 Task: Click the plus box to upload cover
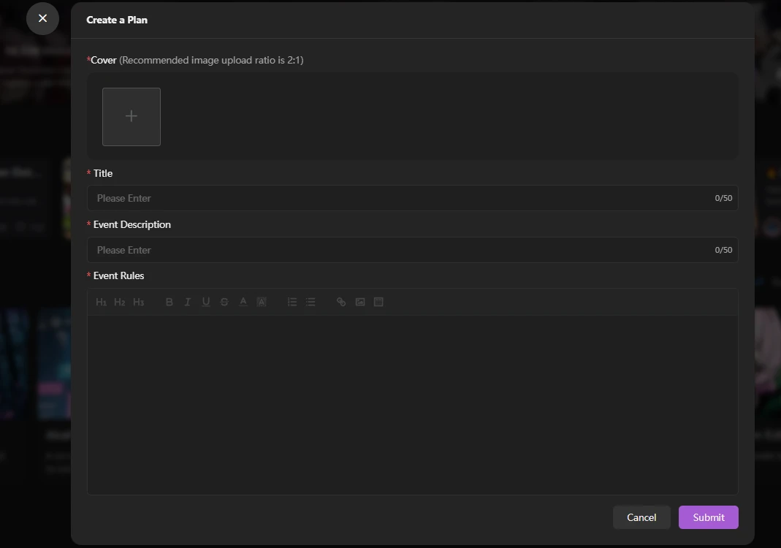click(x=132, y=117)
